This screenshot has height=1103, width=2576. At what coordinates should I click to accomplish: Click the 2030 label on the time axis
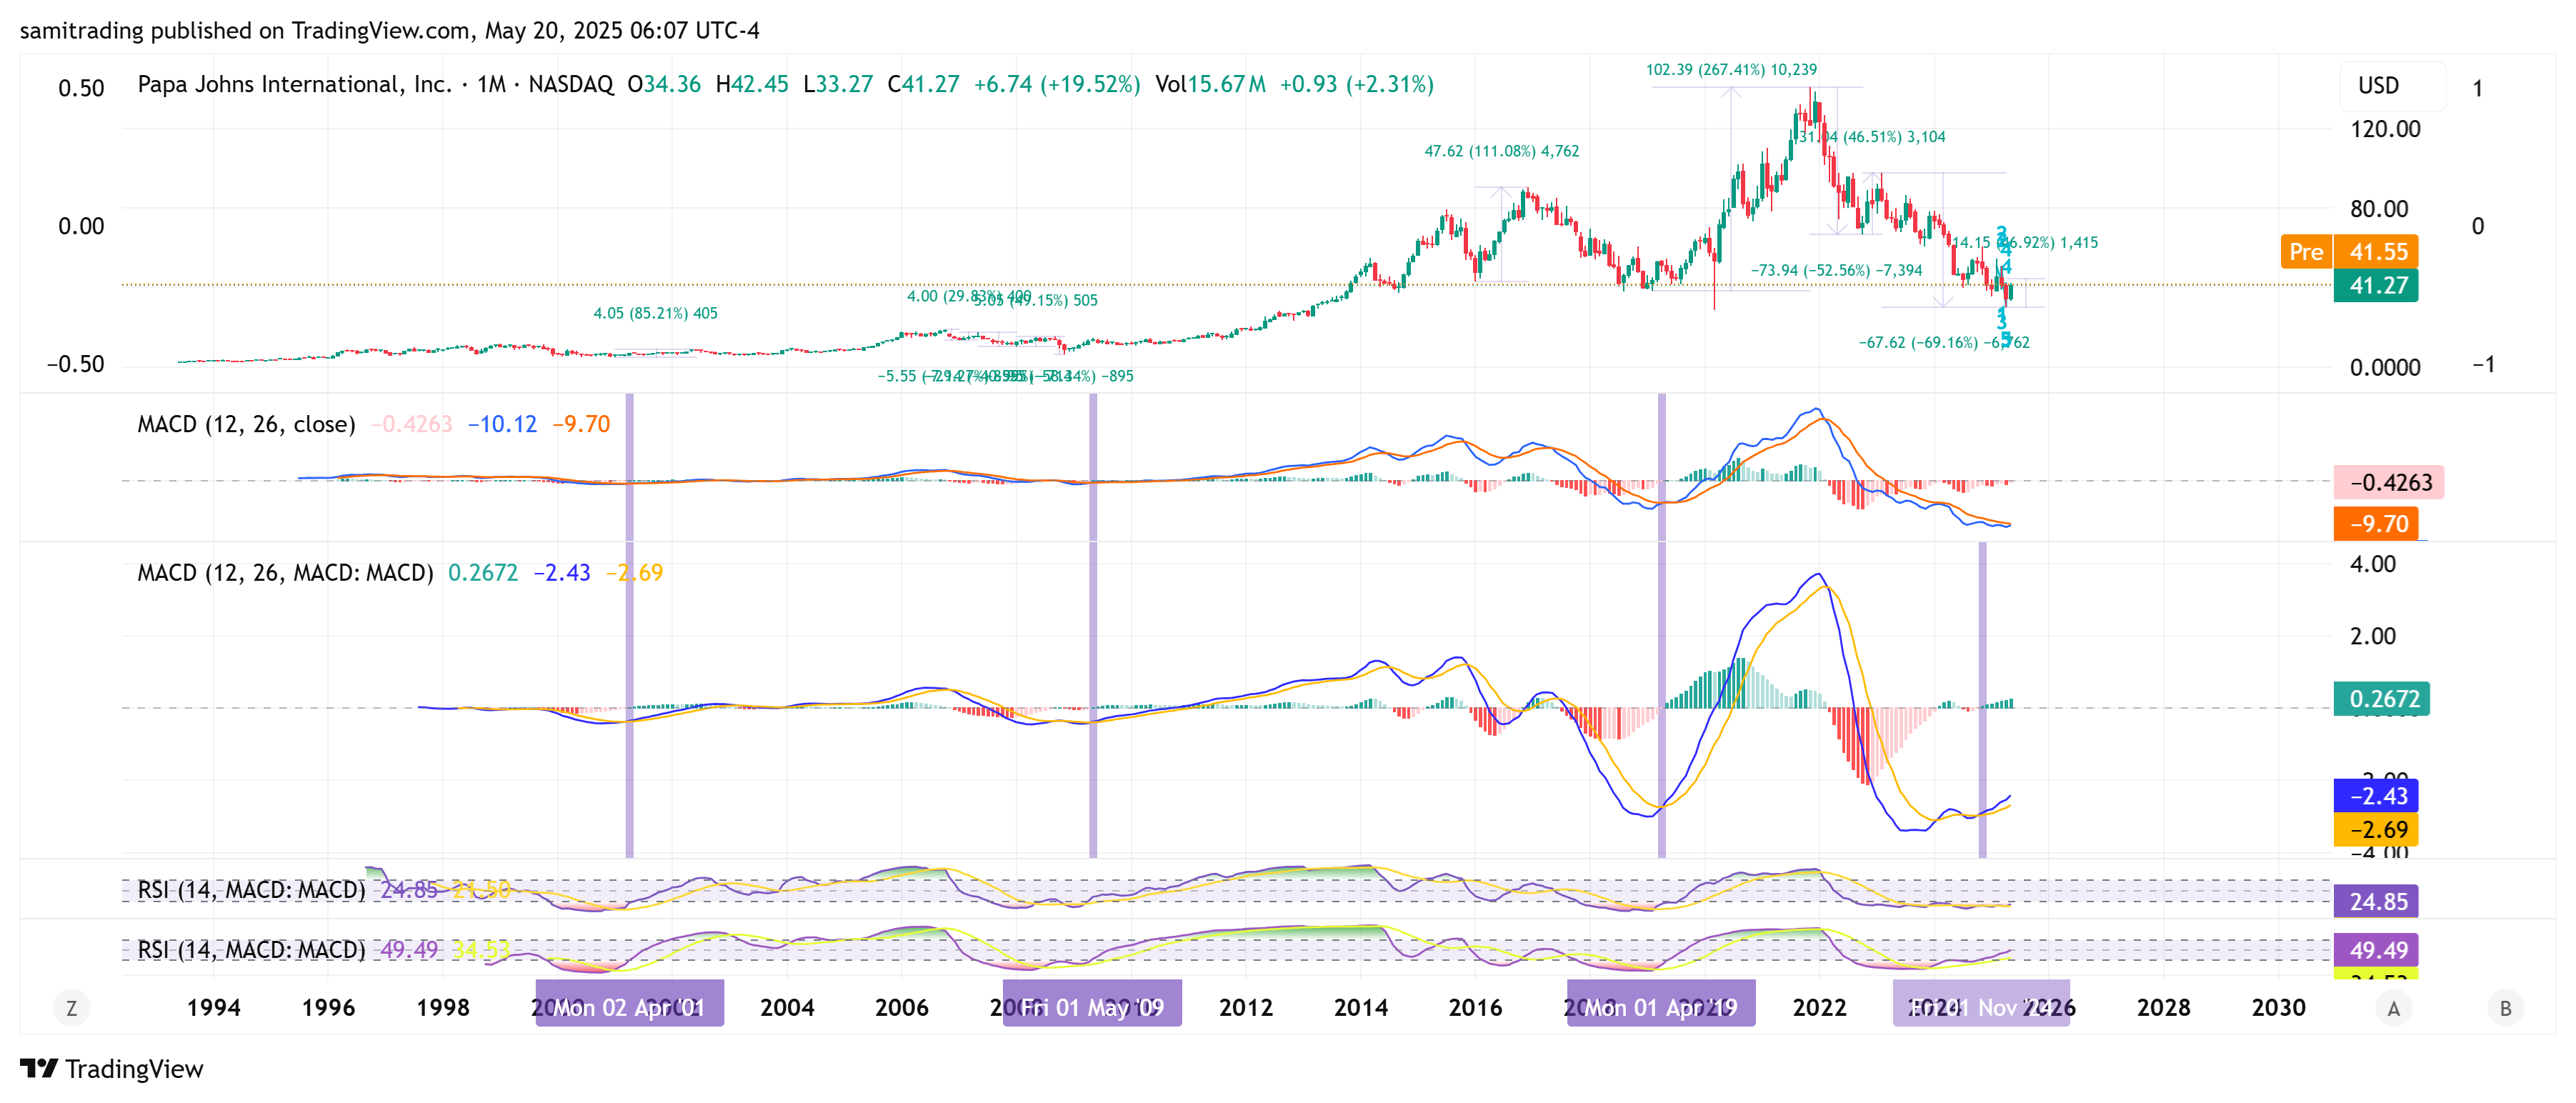pos(2279,1008)
